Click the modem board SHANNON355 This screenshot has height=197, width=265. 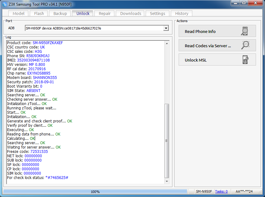[x=45, y=78]
